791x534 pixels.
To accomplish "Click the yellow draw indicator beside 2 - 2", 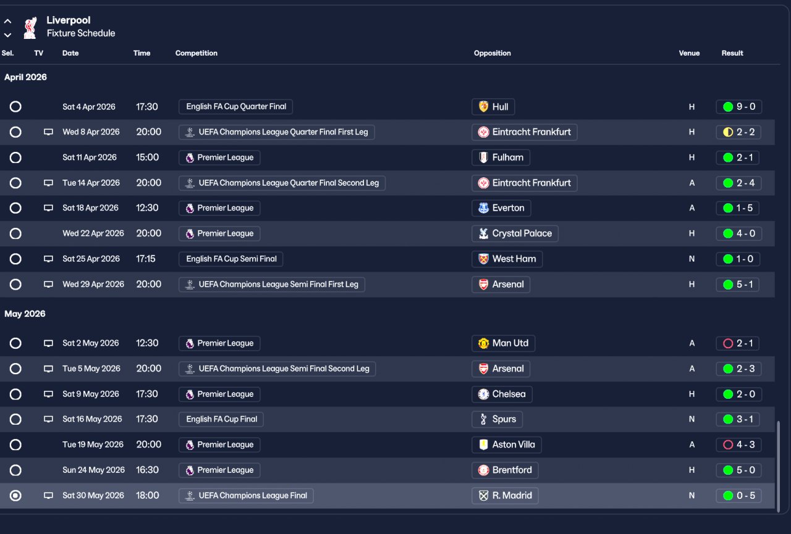I will tap(727, 132).
